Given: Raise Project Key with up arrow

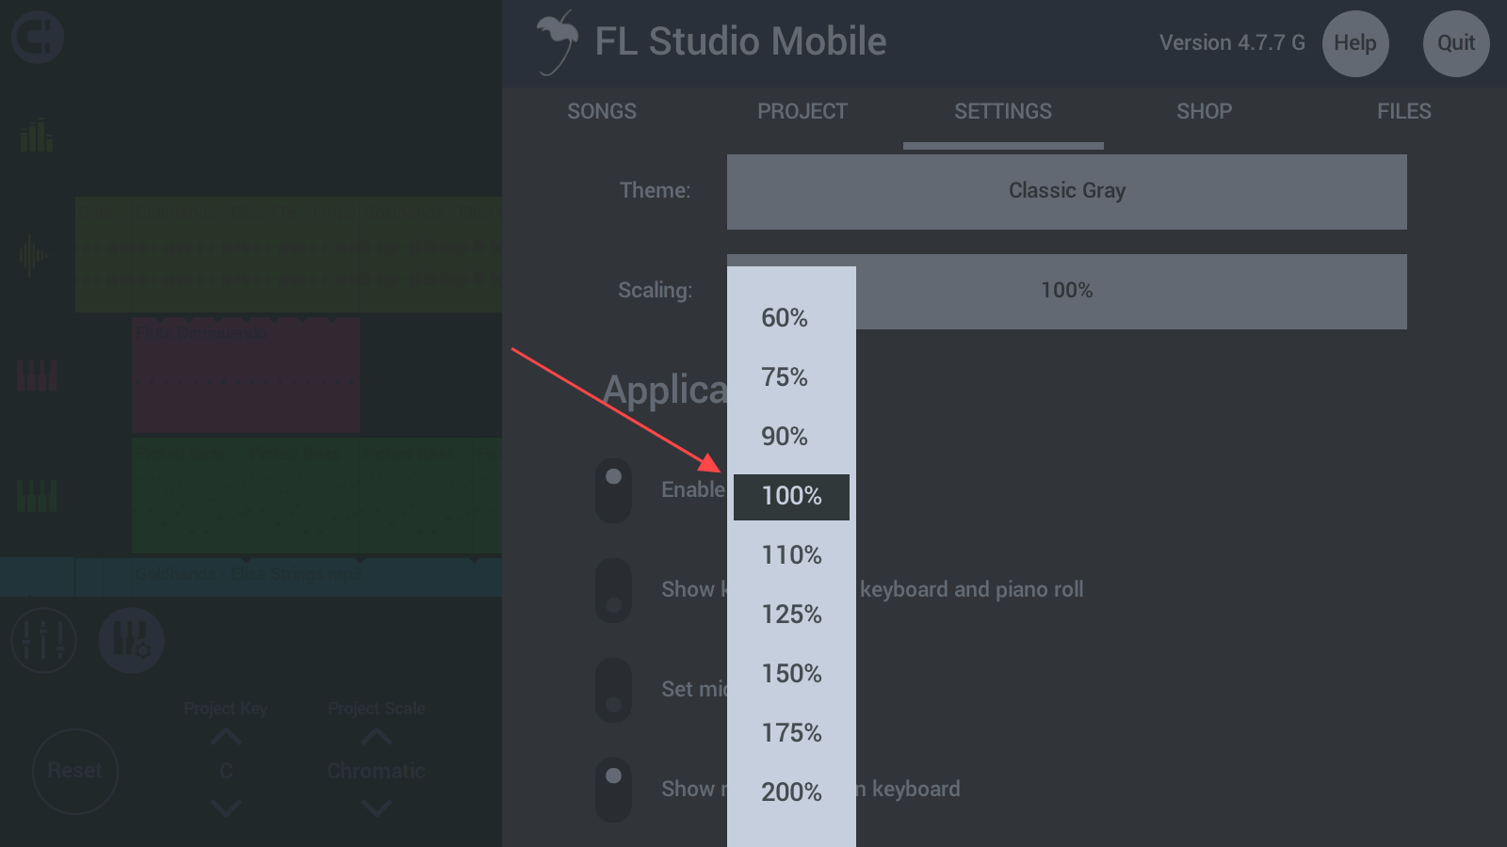Looking at the screenshot, I should [226, 737].
